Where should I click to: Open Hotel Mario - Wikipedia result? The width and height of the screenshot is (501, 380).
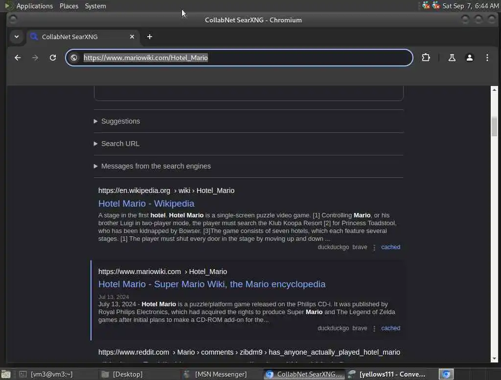pyautogui.click(x=146, y=204)
